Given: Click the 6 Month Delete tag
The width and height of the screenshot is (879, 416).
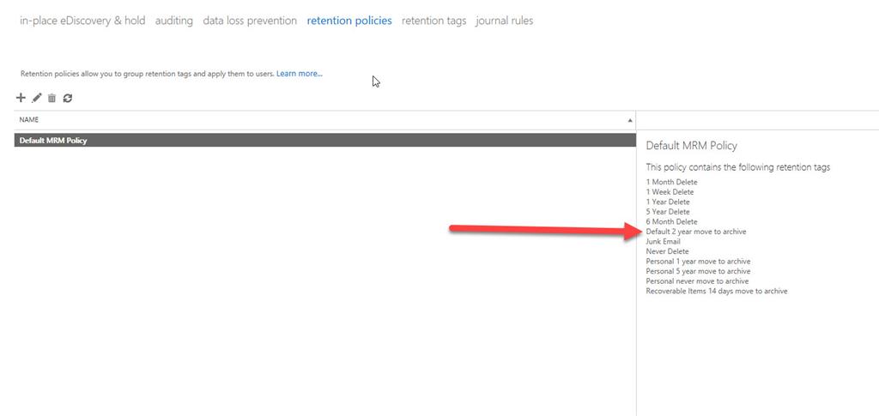Looking at the screenshot, I should pyautogui.click(x=671, y=221).
